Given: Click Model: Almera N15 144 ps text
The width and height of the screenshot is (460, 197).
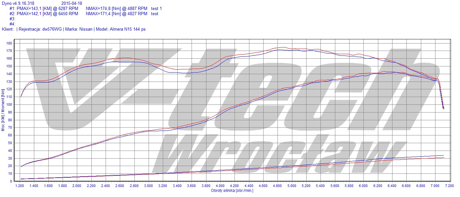Looking at the screenshot, I should pyautogui.click(x=121, y=29).
